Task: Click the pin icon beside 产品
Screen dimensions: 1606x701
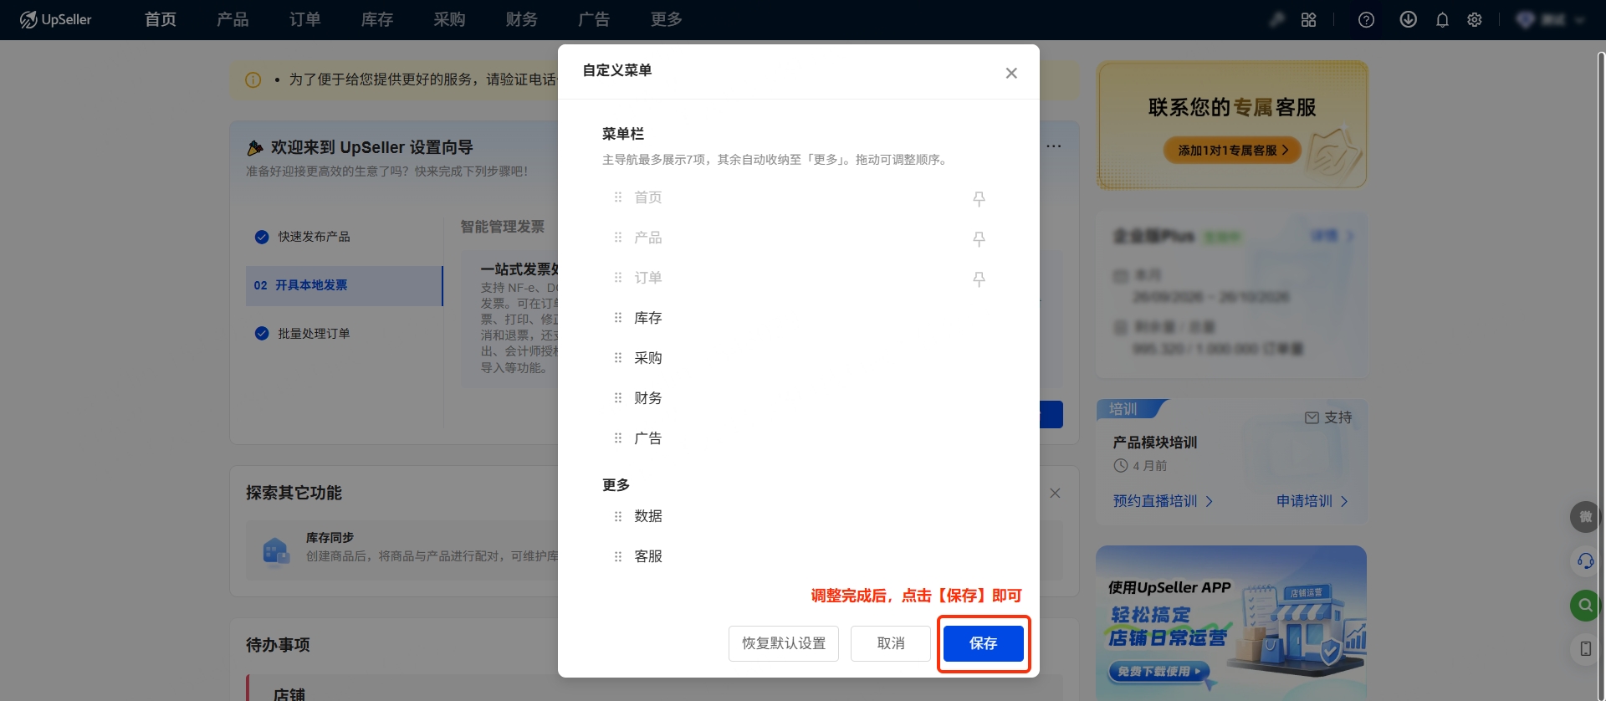Action: [979, 238]
